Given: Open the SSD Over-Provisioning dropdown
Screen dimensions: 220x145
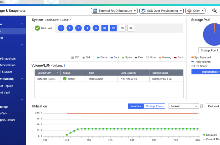Looking at the screenshot, I should (x=161, y=11).
